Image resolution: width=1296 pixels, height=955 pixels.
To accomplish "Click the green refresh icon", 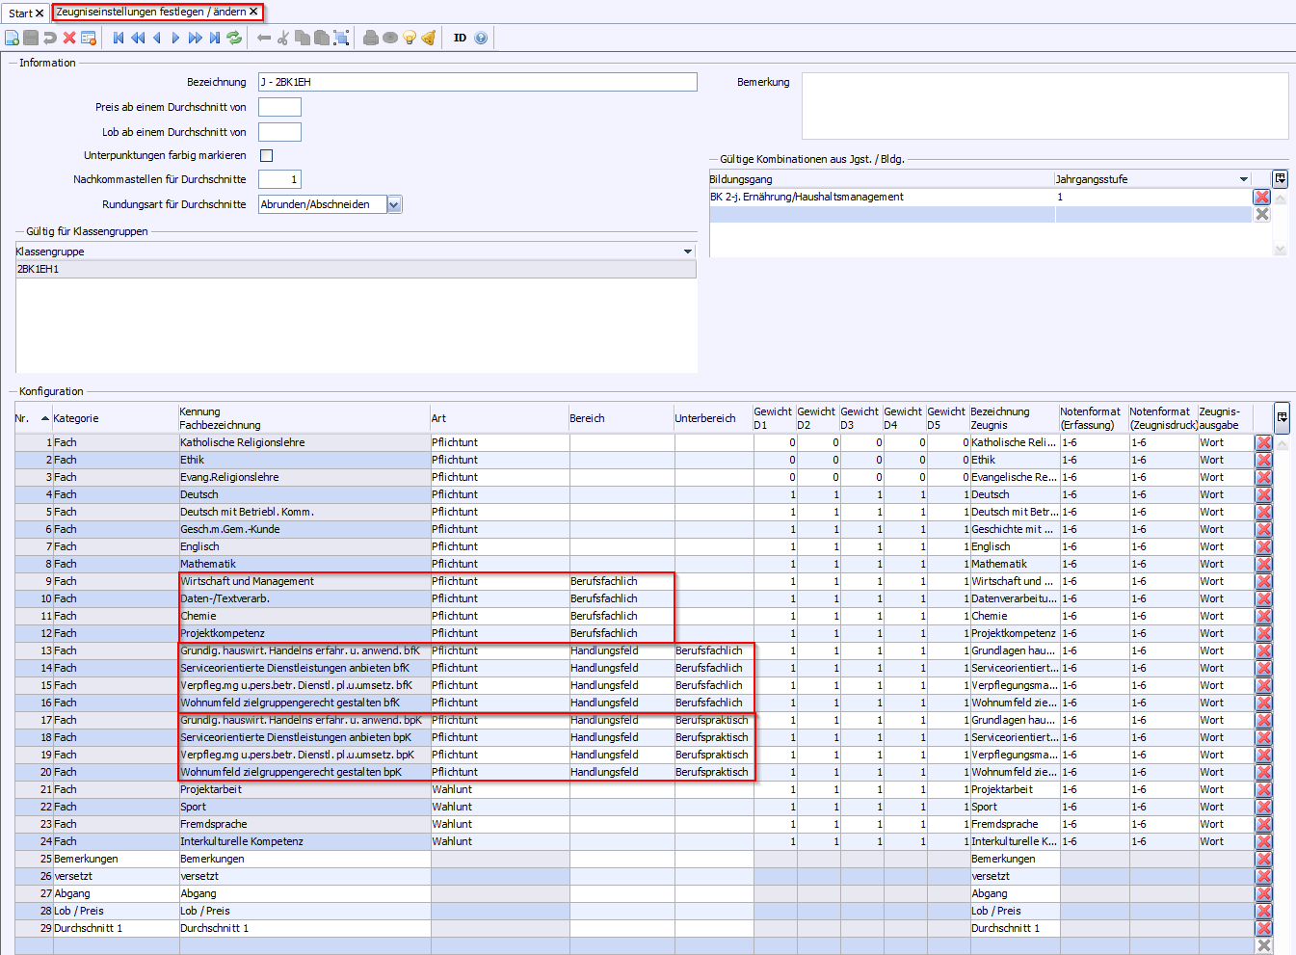I will tap(234, 38).
